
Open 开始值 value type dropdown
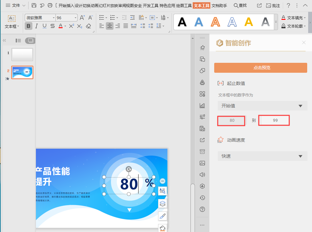click(262, 106)
